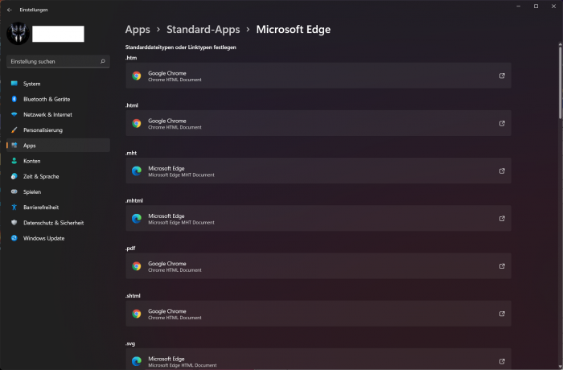Change default app for .html
Screen dimensions: 563x370
(x=318, y=123)
